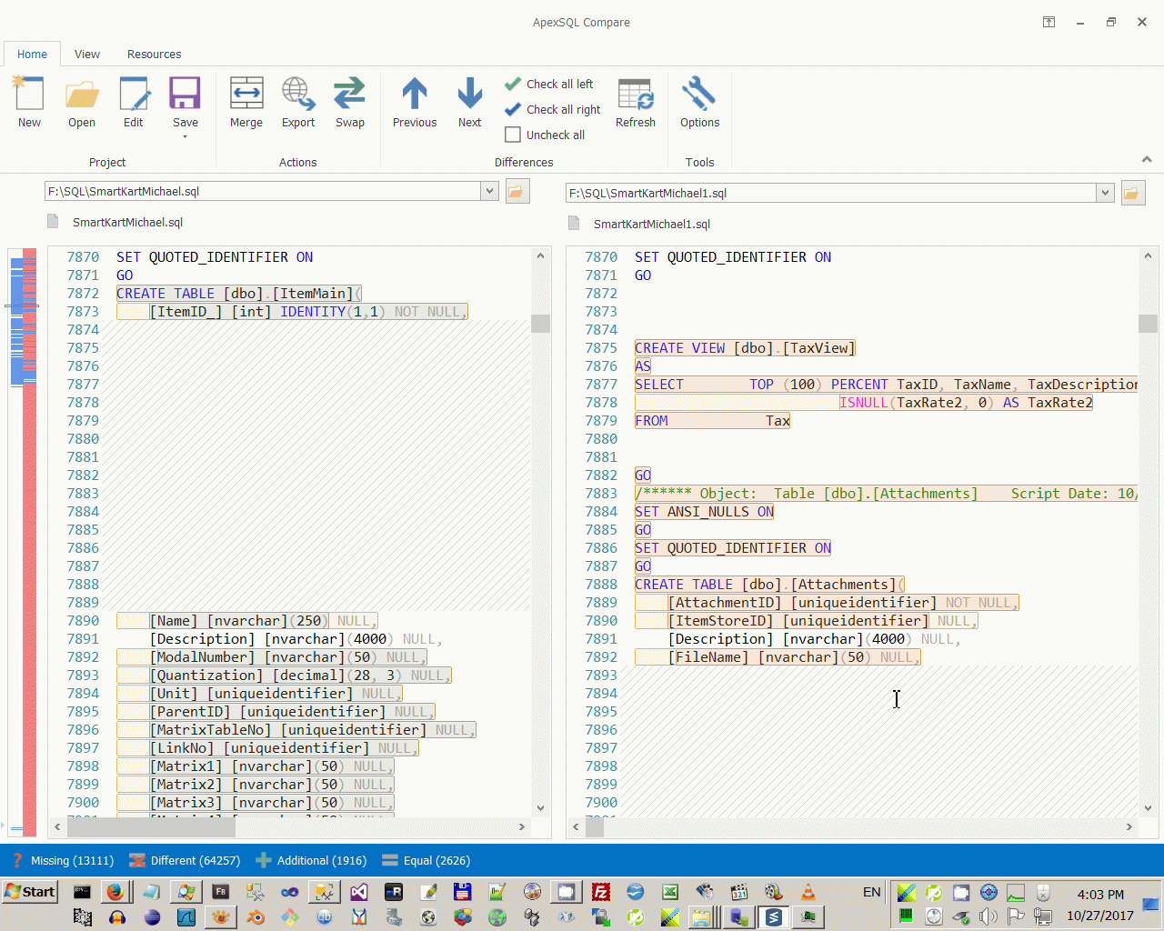
Task: Open the Resources ribbon tab
Action: click(154, 54)
